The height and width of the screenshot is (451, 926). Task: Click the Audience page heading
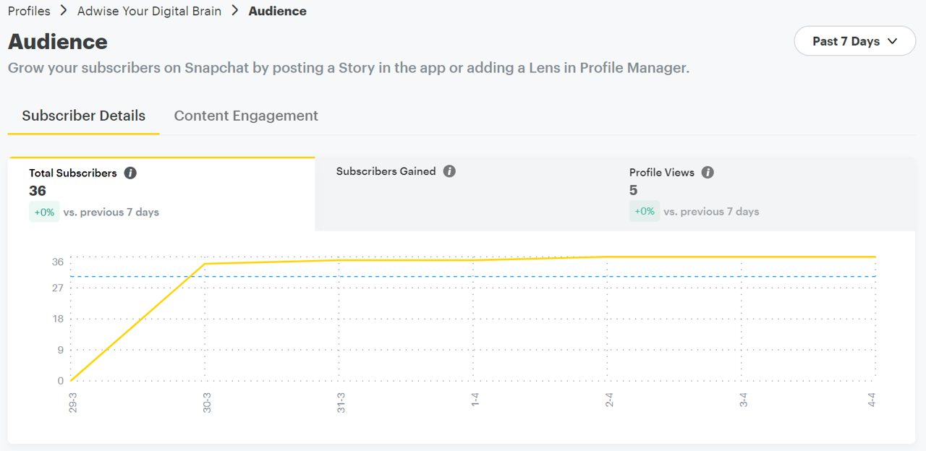click(x=58, y=42)
